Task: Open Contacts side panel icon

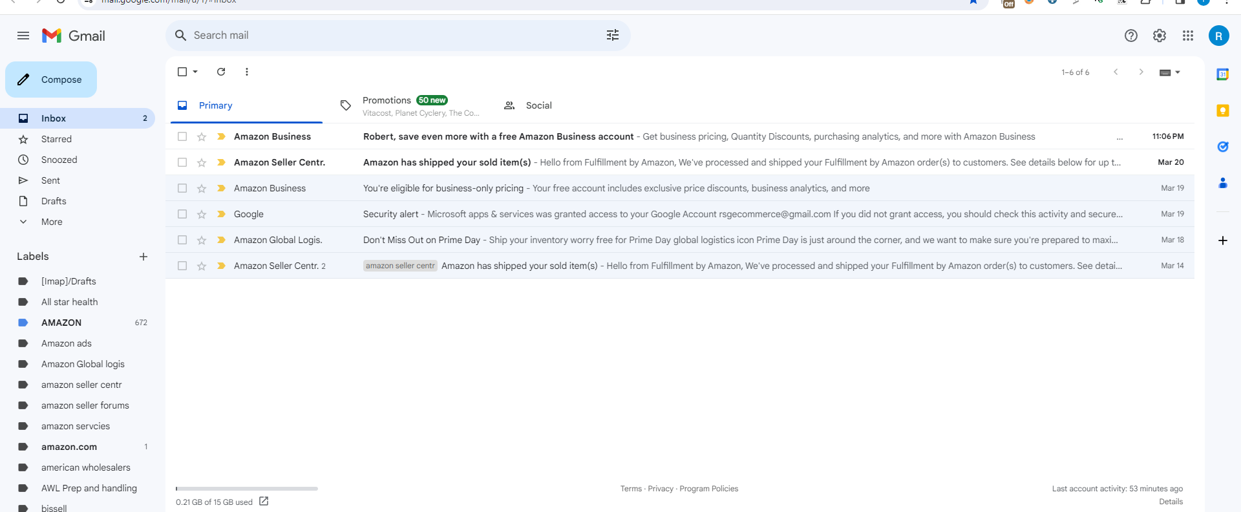Action: tap(1223, 183)
